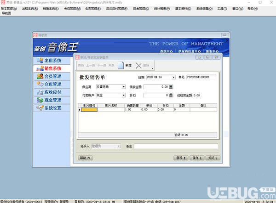This screenshot has height=203, width=276.
Task: Open the 销售系统 sidebar module
Action: pyautogui.click(x=52, y=68)
